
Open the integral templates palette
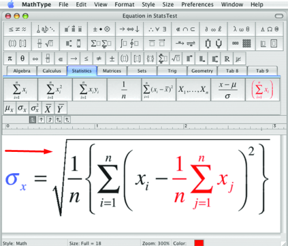129,43
